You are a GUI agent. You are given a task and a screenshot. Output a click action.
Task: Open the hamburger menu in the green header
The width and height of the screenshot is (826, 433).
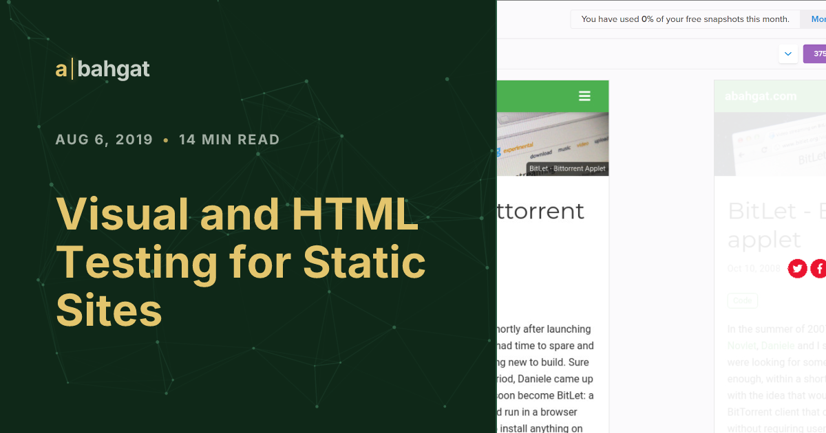click(x=584, y=96)
